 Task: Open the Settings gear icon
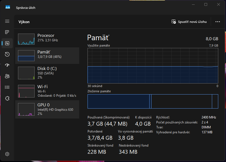pyautogui.click(x=7, y=154)
